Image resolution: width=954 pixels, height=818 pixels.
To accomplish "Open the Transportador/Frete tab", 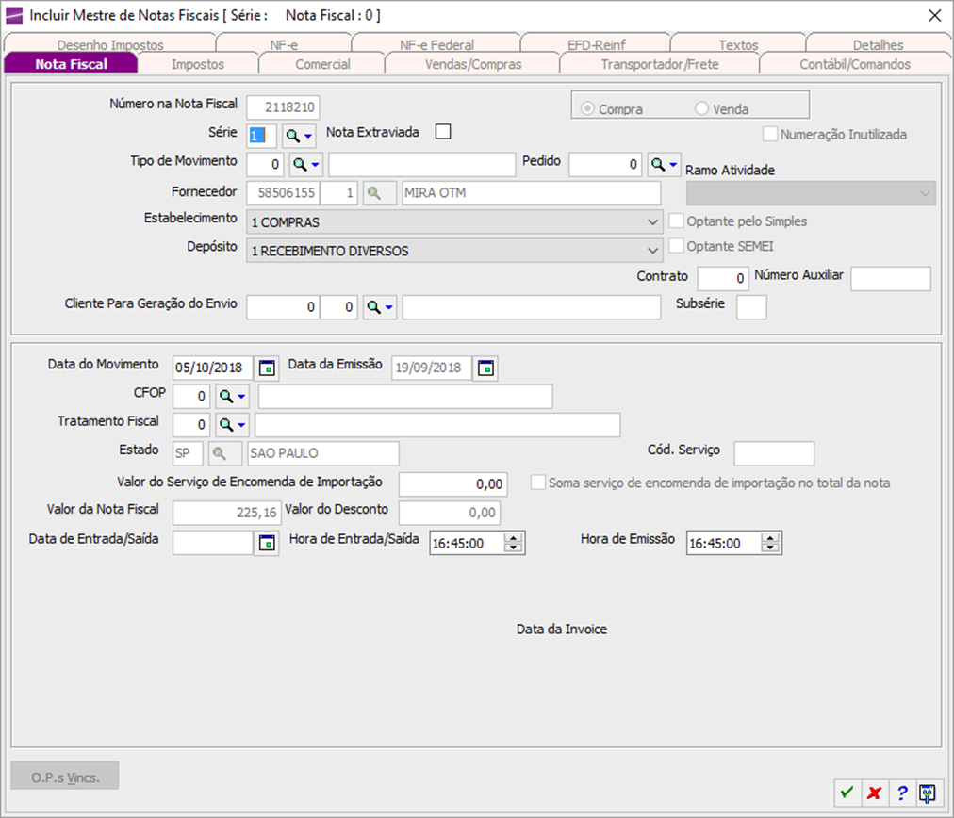I will pos(659,64).
